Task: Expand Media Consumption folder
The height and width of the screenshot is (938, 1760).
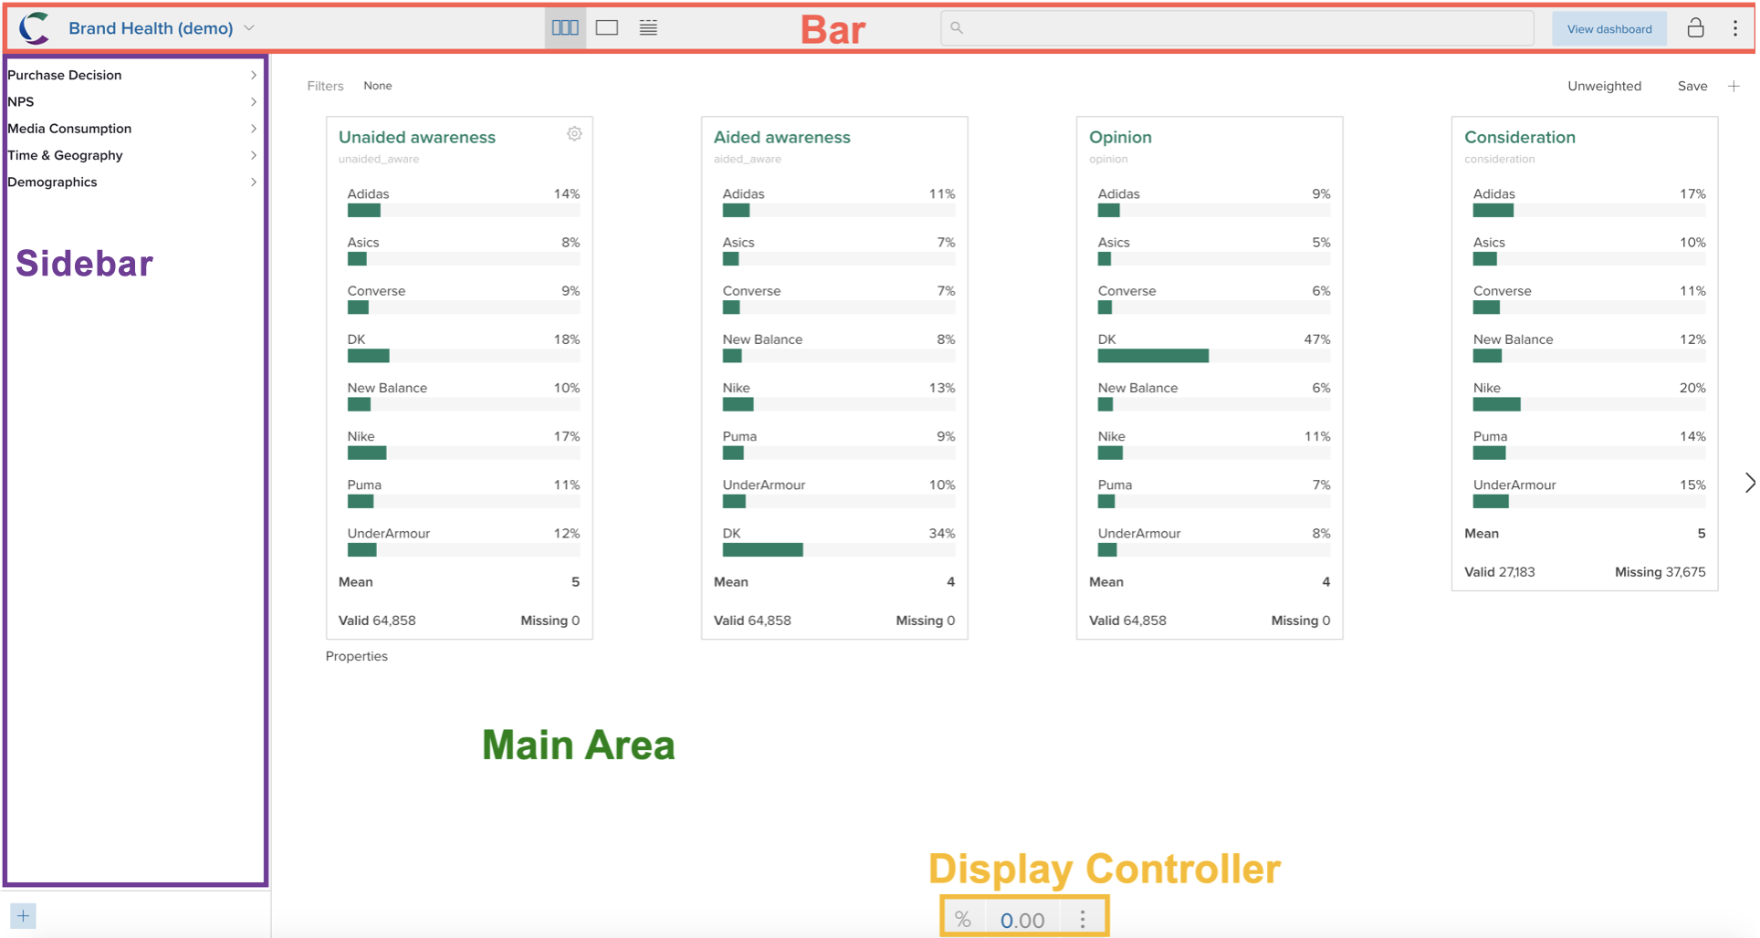Action: click(x=133, y=129)
